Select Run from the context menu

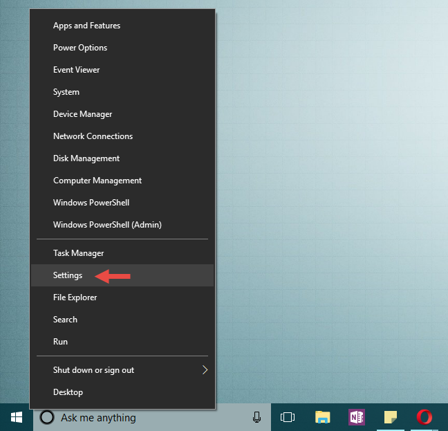point(60,342)
